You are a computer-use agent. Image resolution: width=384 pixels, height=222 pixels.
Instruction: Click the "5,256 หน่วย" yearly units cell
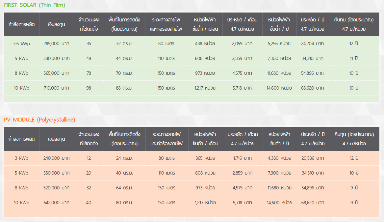click(x=279, y=43)
